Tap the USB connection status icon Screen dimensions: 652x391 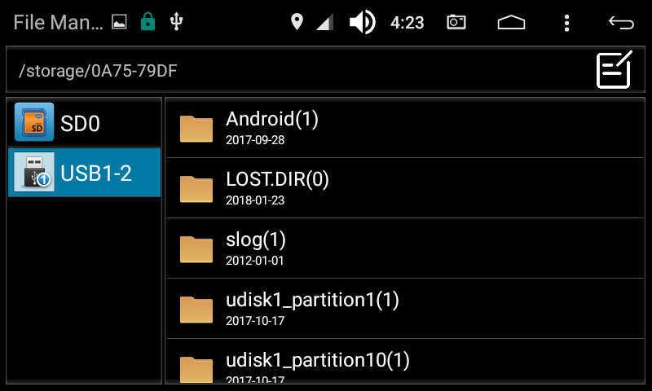point(176,22)
